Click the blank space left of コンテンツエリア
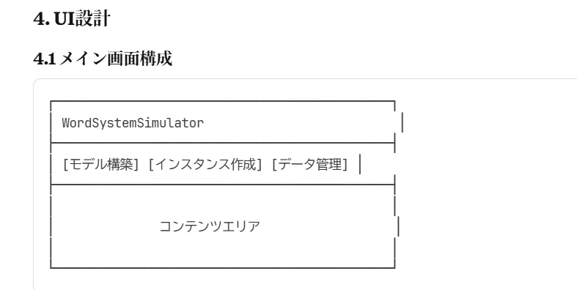This screenshot has width=577, height=290. [x=105, y=226]
